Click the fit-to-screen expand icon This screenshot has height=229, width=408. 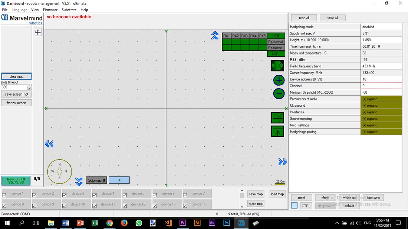278,66
